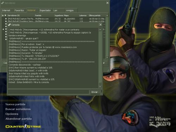The height and width of the screenshot is (132, 176).
Task: Click the secure shield column header icon
Action: 5,15
